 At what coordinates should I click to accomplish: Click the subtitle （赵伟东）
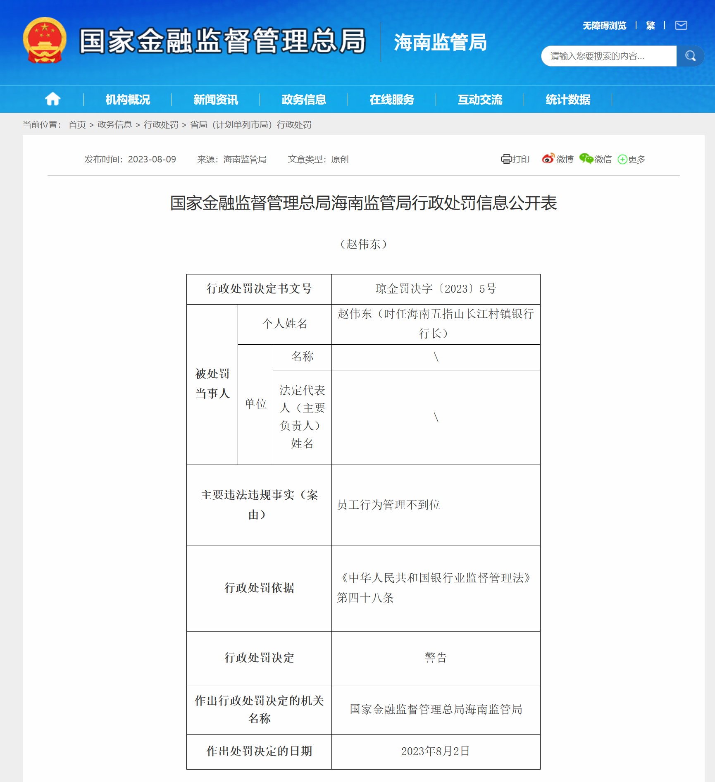[x=363, y=244]
